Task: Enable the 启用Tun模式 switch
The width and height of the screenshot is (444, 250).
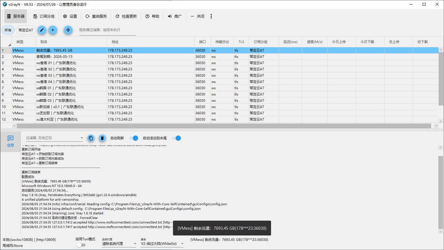Action: tap(81, 245)
